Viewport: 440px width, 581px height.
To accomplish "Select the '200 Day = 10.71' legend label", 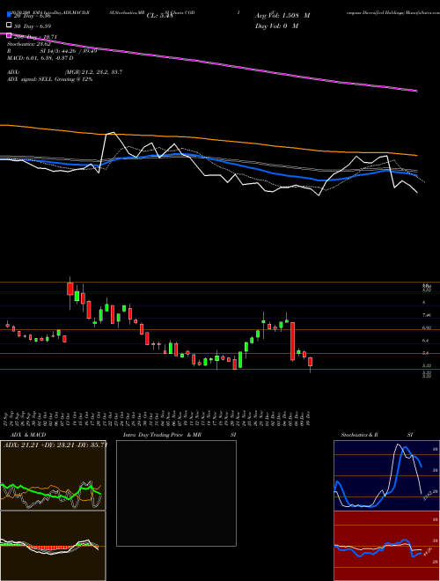I will pyautogui.click(x=35, y=37).
